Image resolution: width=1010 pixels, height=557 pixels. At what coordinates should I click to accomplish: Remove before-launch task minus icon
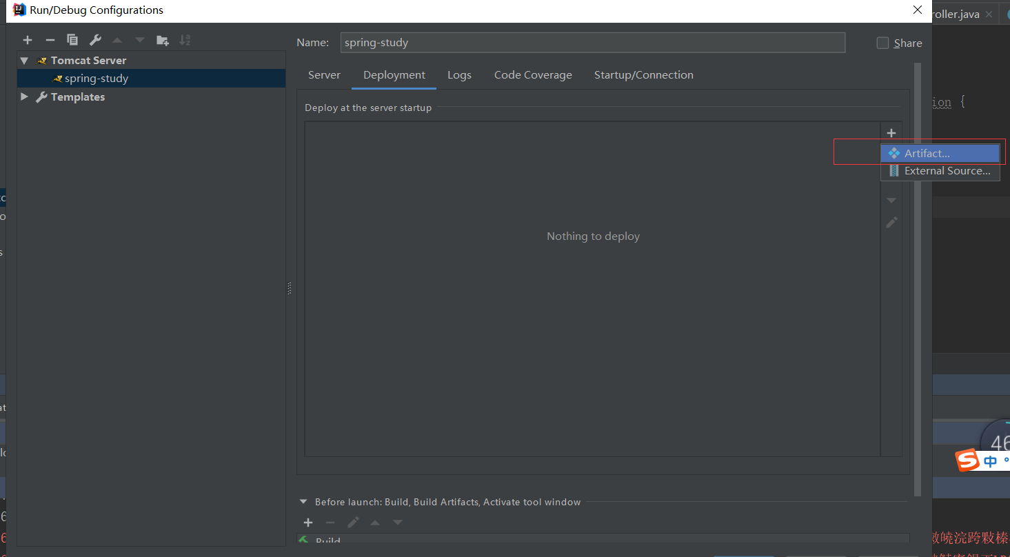330,523
